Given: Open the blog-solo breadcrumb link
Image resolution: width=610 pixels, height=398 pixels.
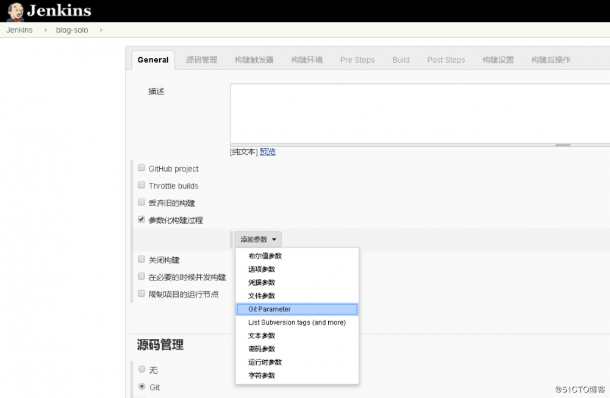Looking at the screenshot, I should pos(71,29).
